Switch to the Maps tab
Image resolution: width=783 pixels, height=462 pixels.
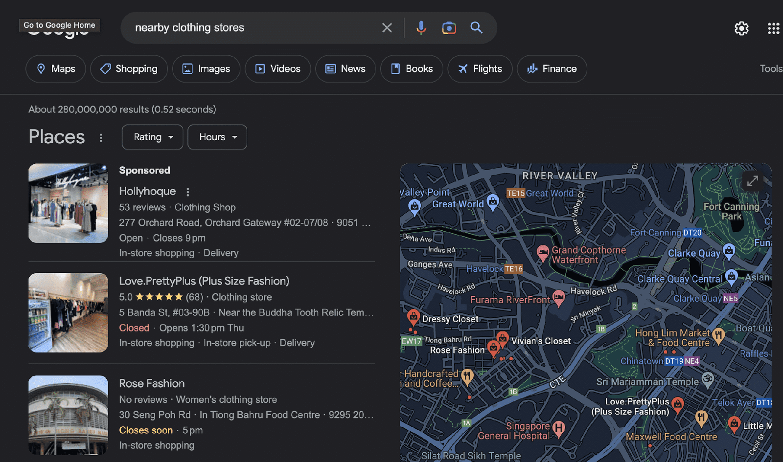click(x=56, y=69)
